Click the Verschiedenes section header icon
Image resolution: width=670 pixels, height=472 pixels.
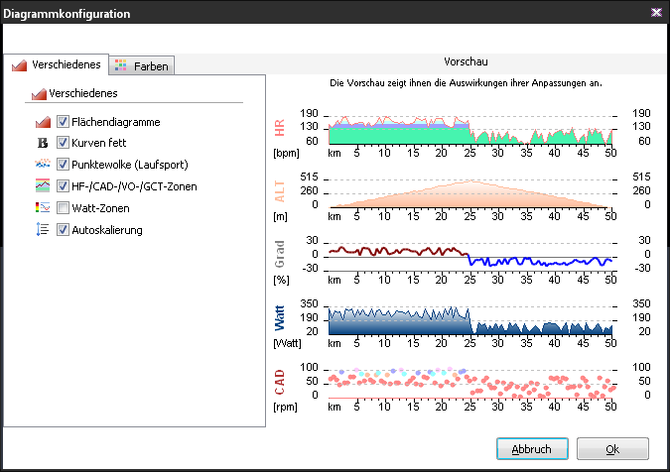pos(39,93)
